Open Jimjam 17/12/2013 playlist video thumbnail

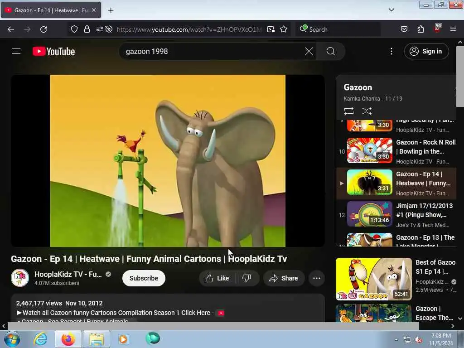point(370,214)
